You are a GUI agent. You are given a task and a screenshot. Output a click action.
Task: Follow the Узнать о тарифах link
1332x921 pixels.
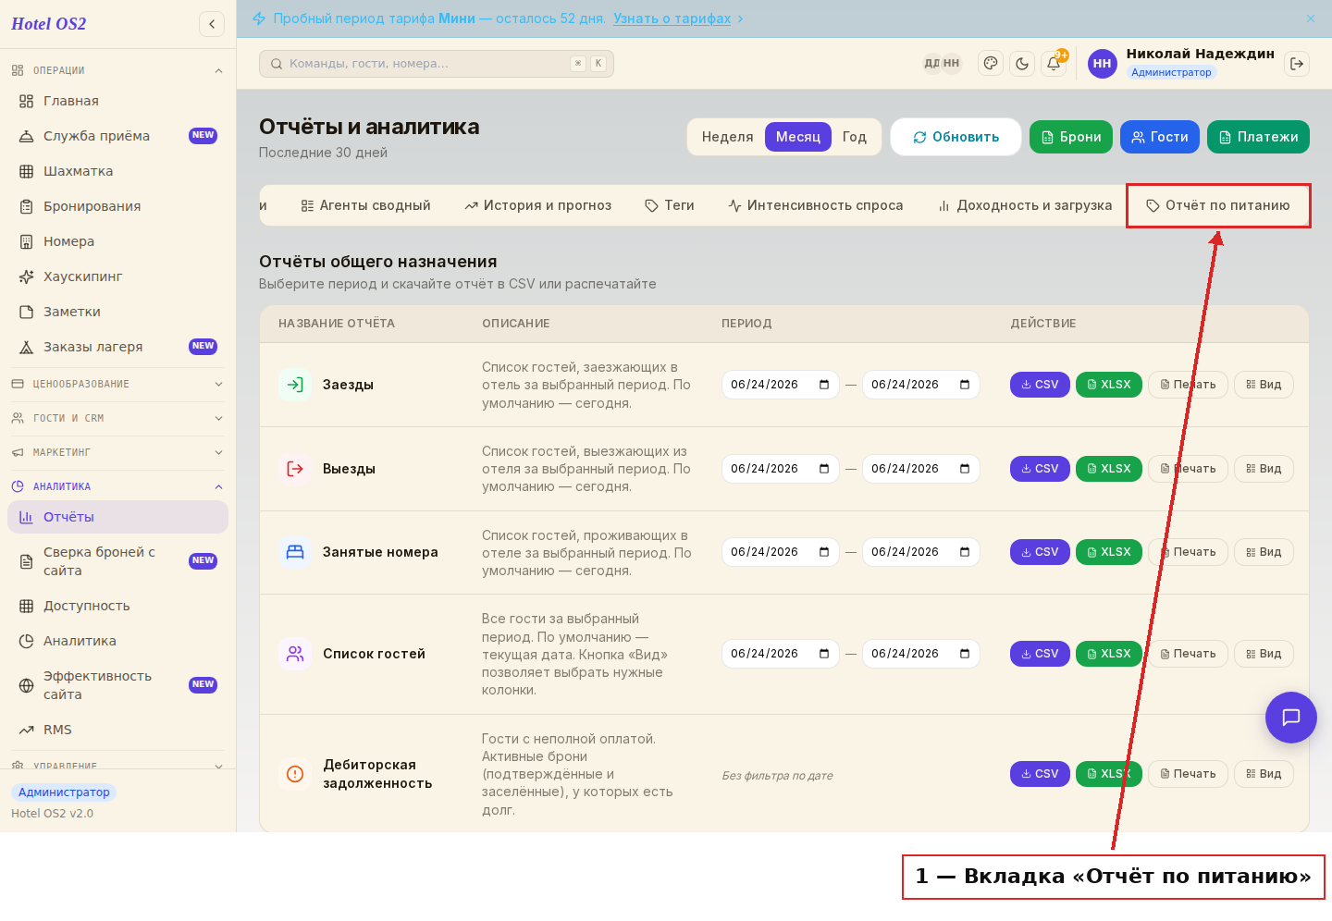[672, 18]
